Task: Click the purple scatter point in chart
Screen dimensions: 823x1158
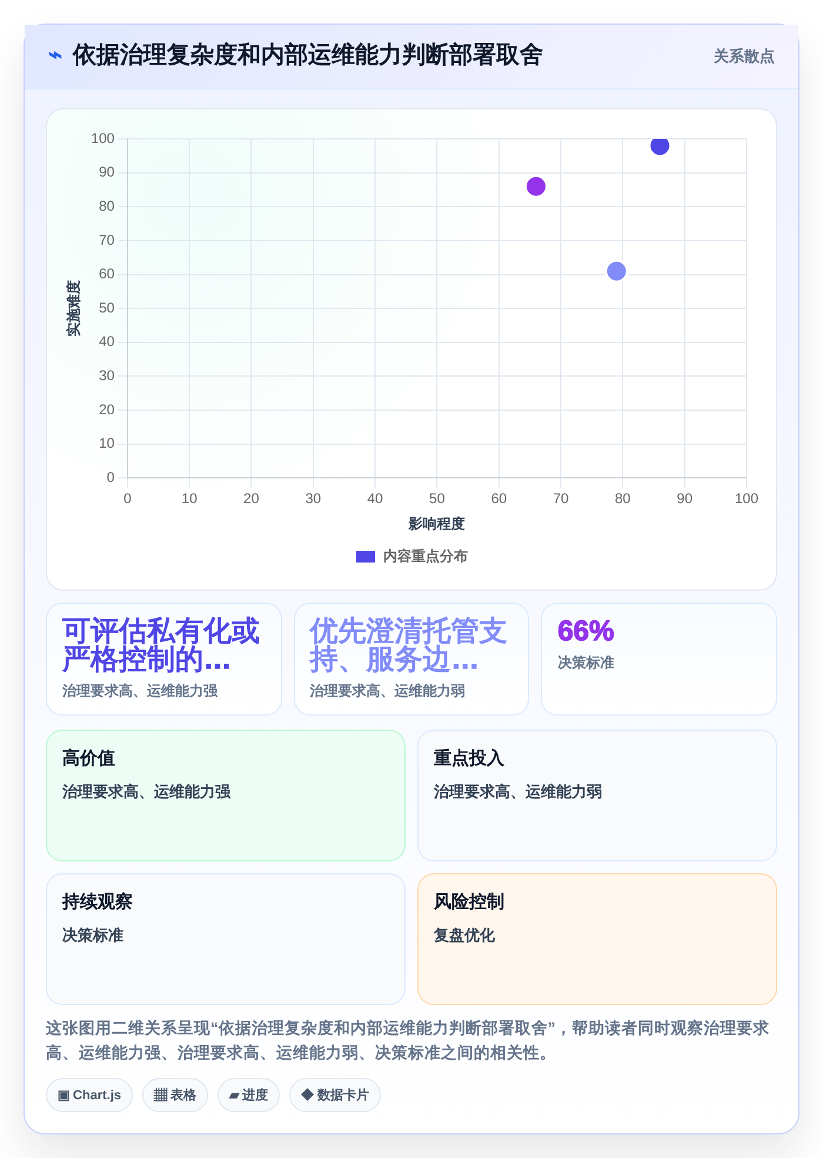Action: tap(536, 187)
